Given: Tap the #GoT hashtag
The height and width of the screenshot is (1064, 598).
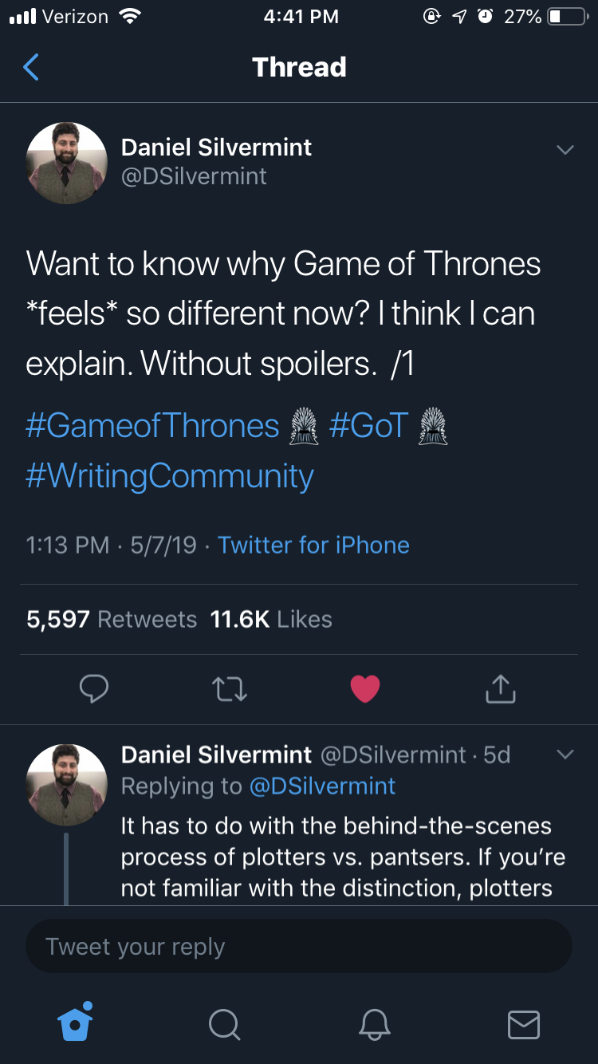Looking at the screenshot, I should pyautogui.click(x=368, y=426).
